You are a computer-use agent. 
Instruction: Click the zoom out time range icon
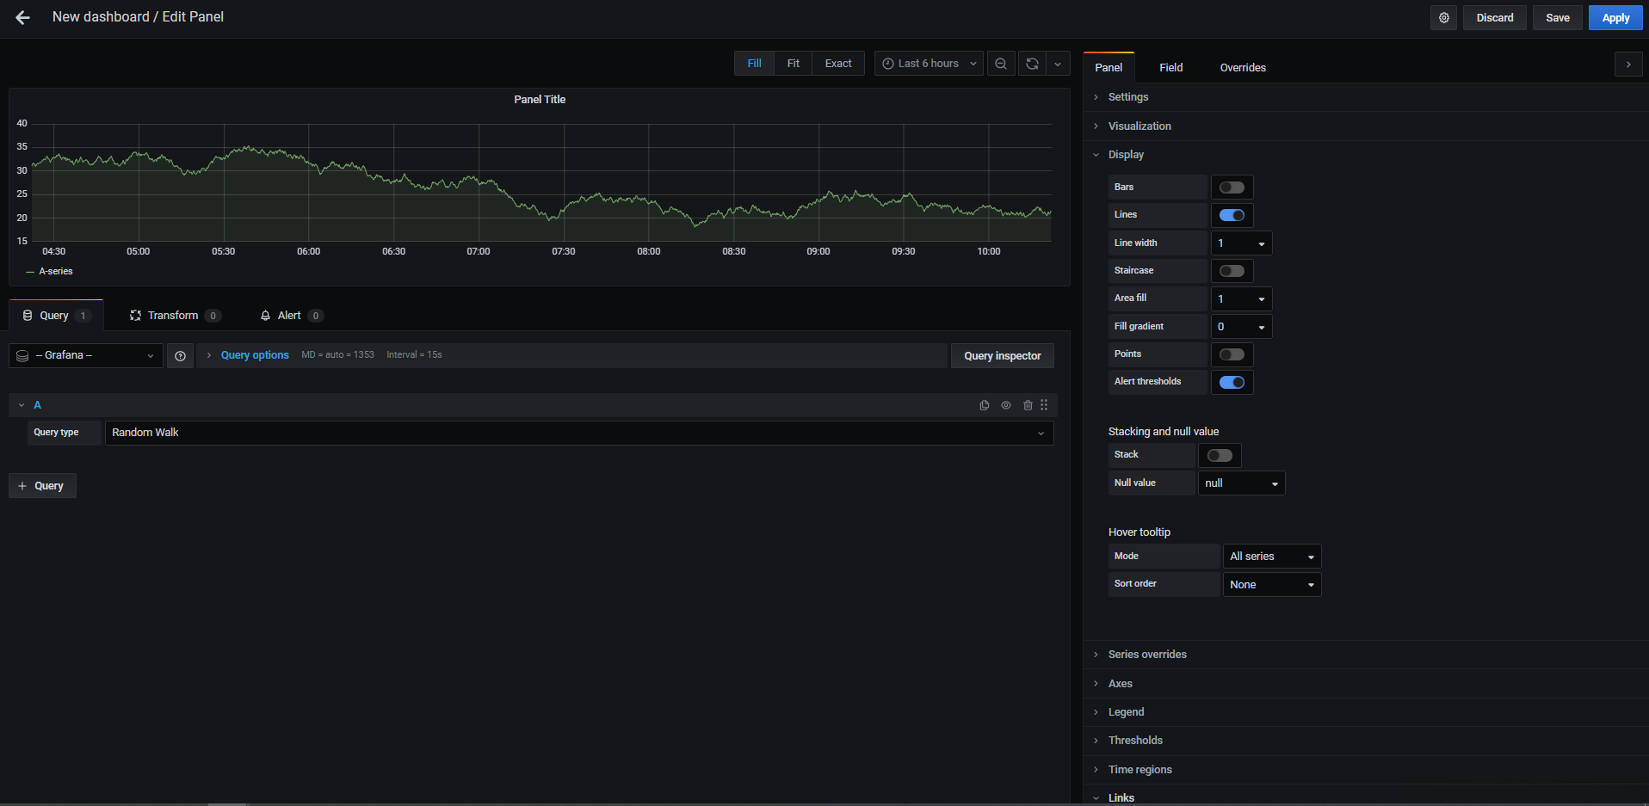[1001, 64]
